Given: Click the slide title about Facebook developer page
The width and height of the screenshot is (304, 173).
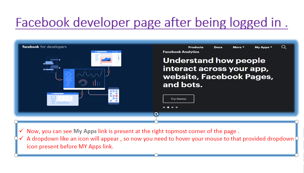Looking at the screenshot, I should [152, 22].
